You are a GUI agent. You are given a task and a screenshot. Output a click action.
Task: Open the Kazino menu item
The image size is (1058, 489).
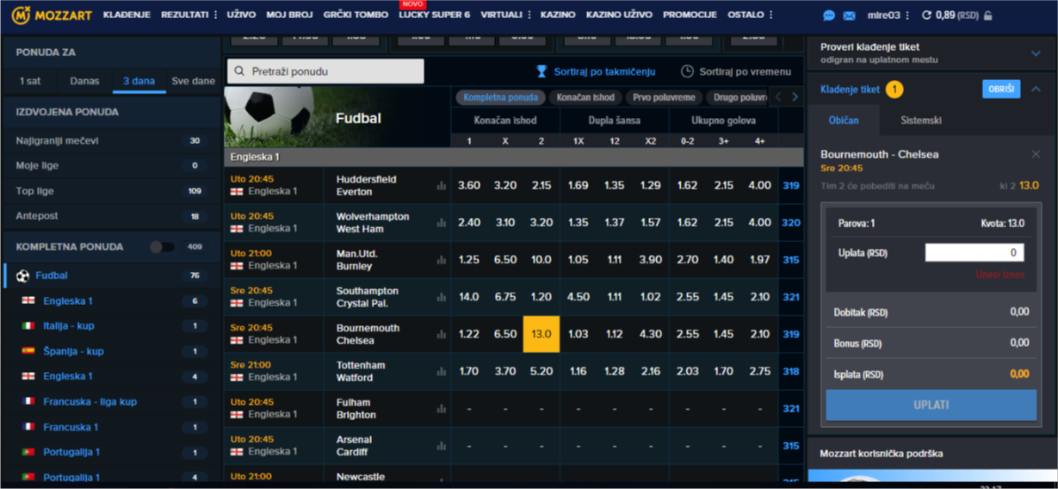pyautogui.click(x=558, y=15)
